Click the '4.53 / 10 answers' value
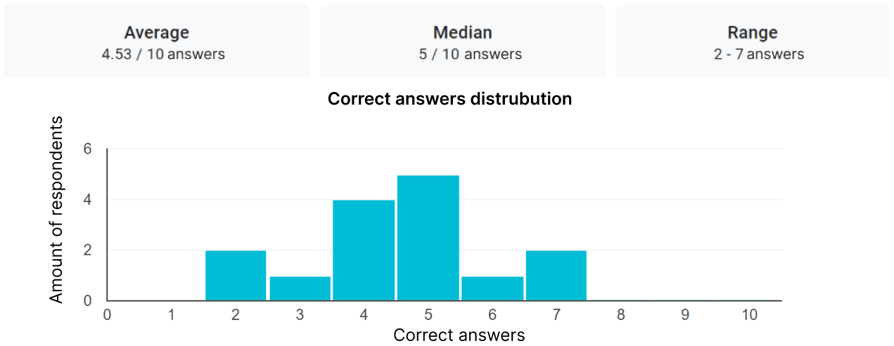 click(x=163, y=54)
